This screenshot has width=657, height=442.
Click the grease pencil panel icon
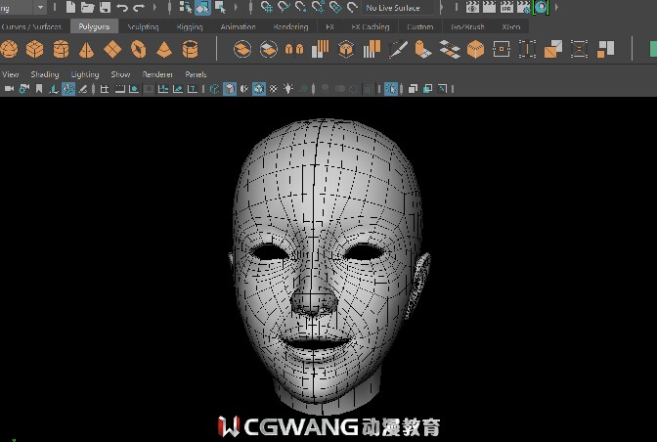(82, 89)
